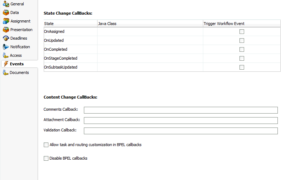Click the Java Class cell for OnUpdated
Viewport: 285px width, 180px height.
tap(150, 40)
